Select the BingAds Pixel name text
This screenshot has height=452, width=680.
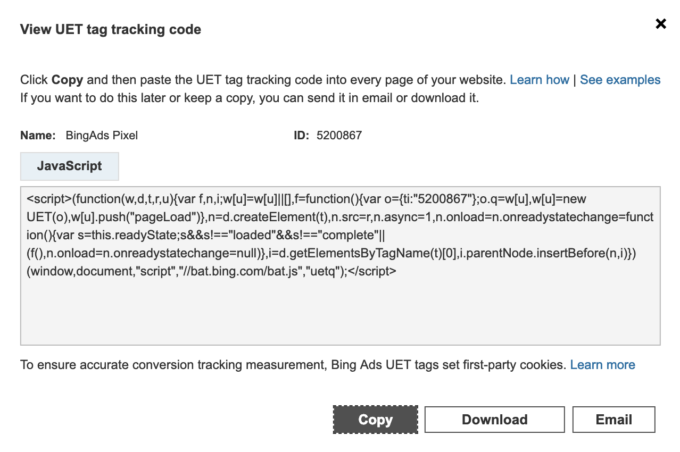click(x=102, y=136)
